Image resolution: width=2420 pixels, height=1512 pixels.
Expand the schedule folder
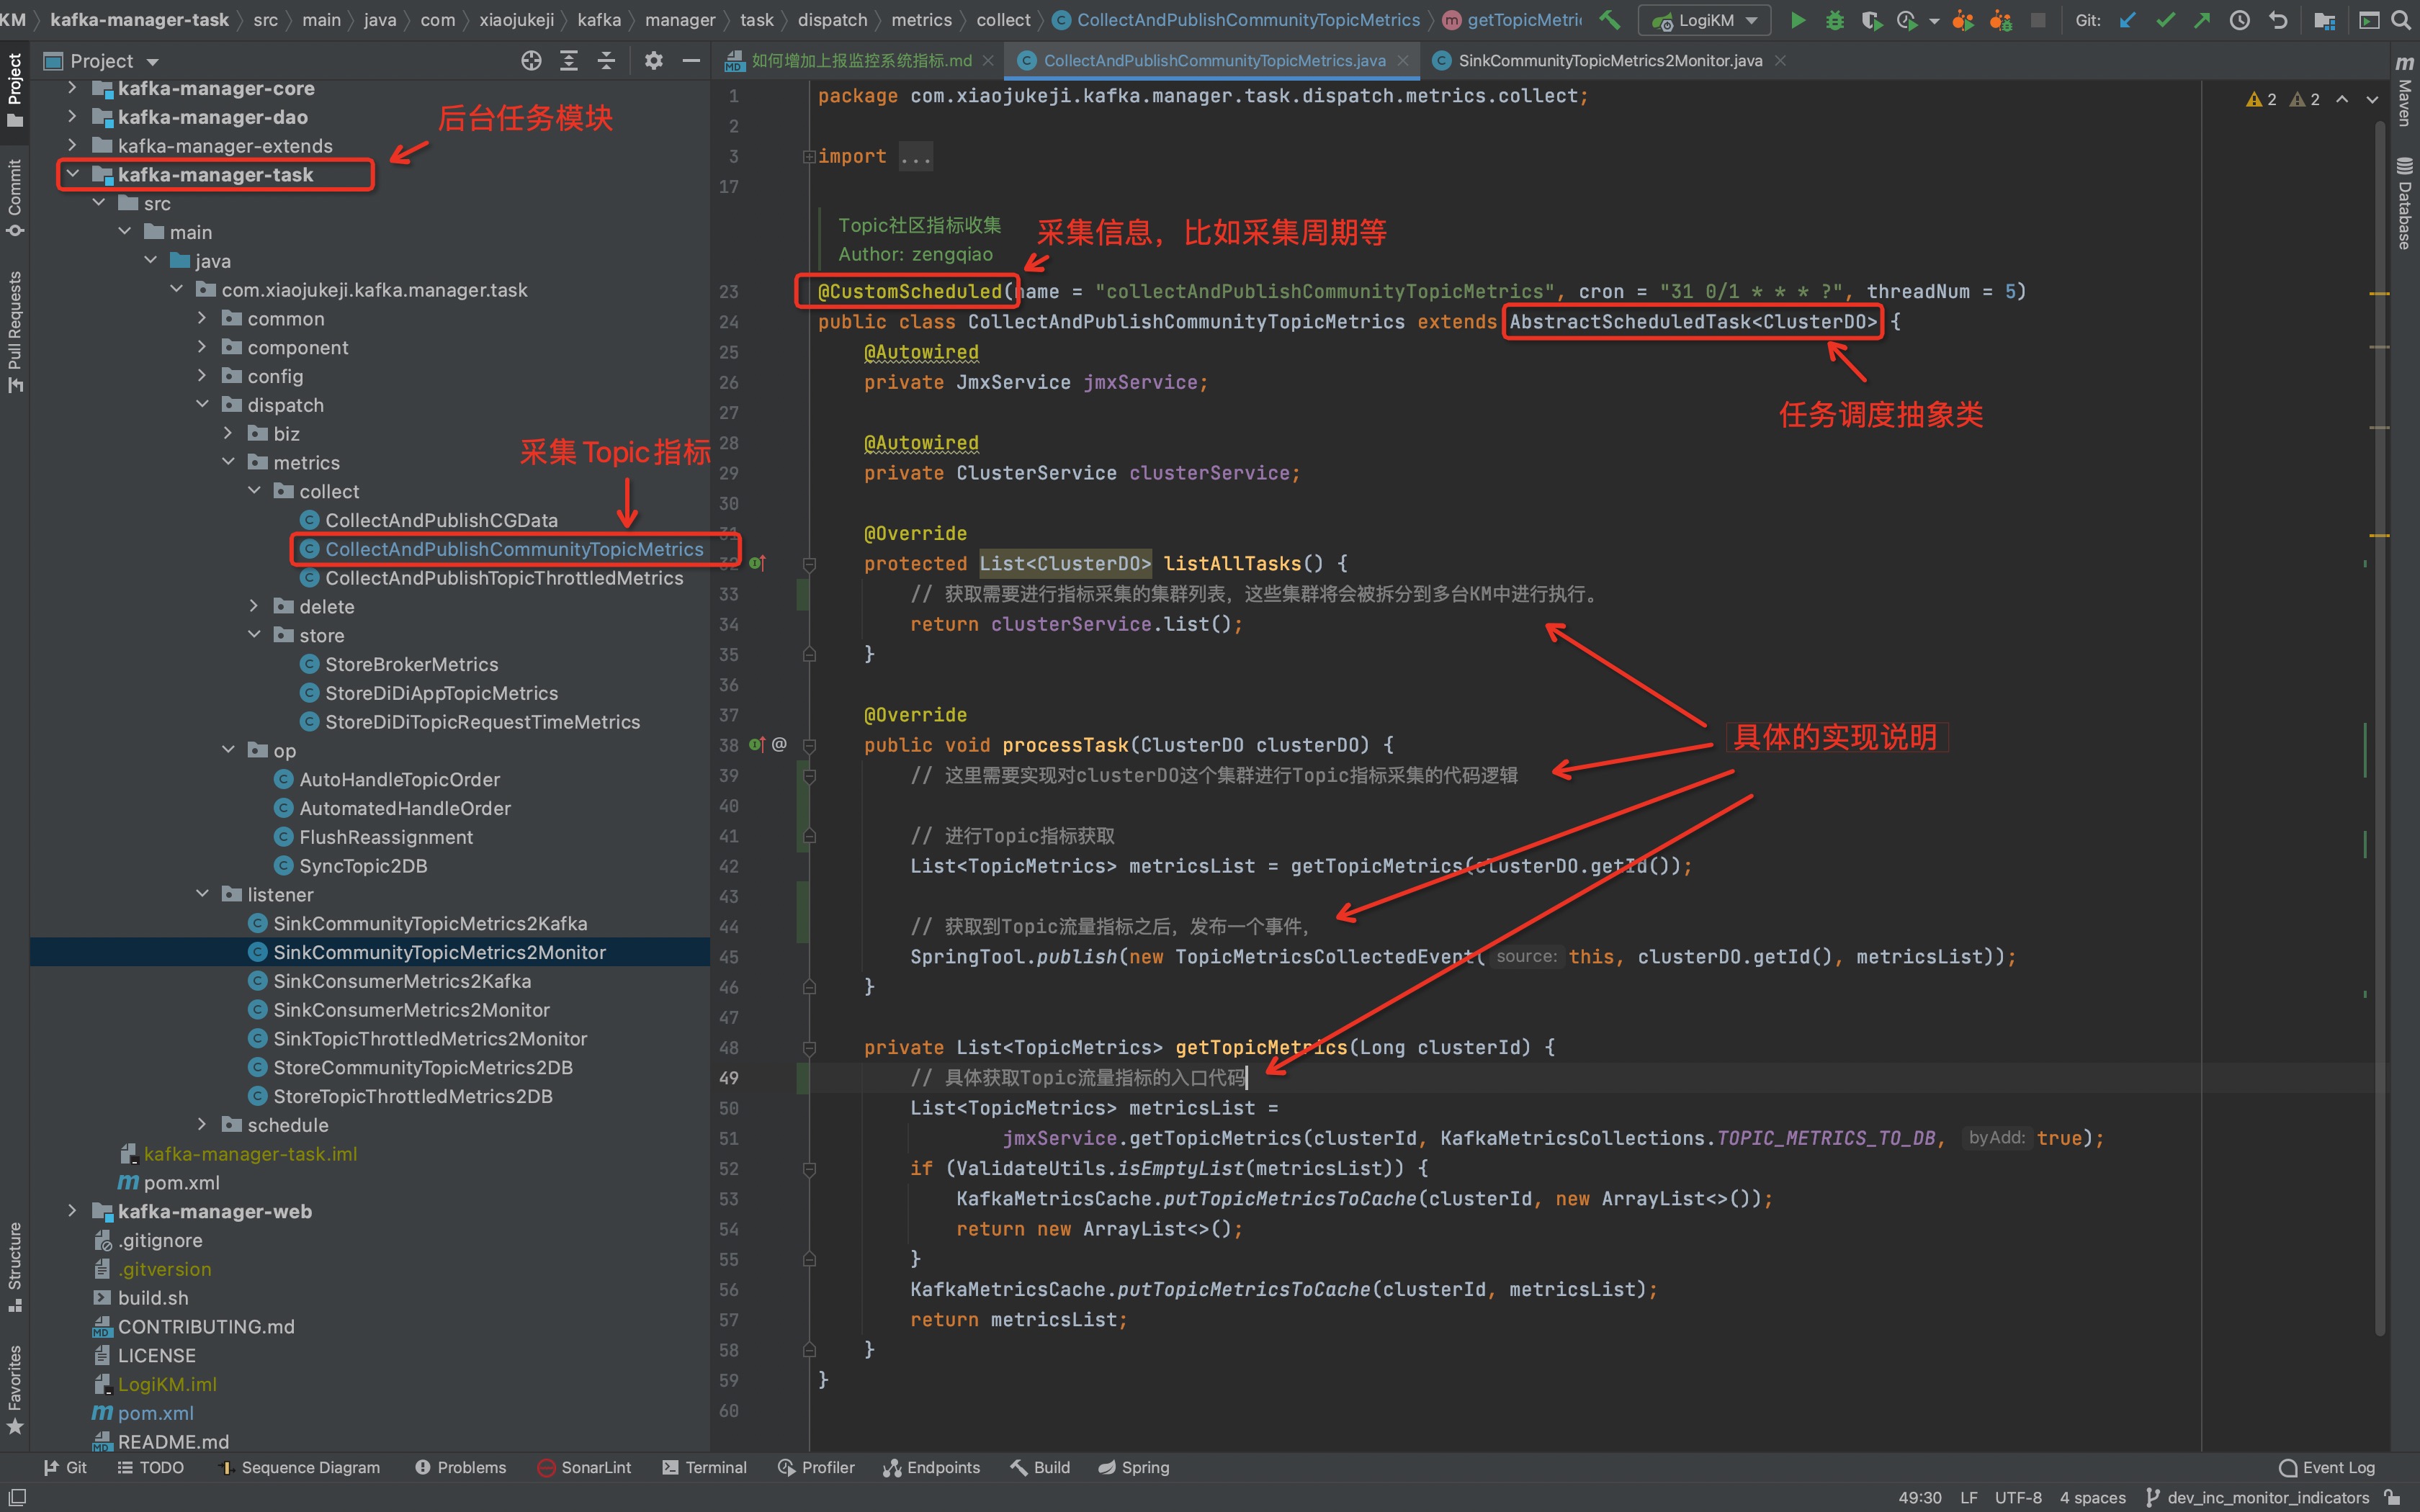point(202,1124)
